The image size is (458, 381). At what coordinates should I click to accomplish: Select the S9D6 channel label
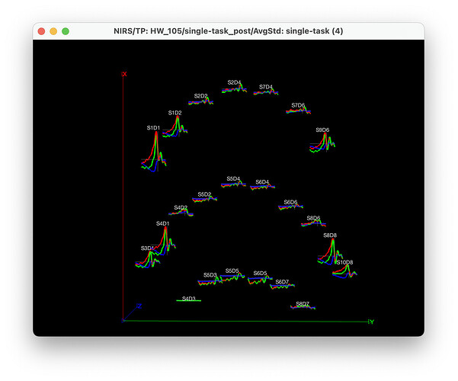click(x=322, y=130)
